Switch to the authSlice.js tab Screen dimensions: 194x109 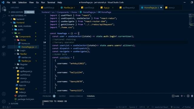[x=49, y=8]
